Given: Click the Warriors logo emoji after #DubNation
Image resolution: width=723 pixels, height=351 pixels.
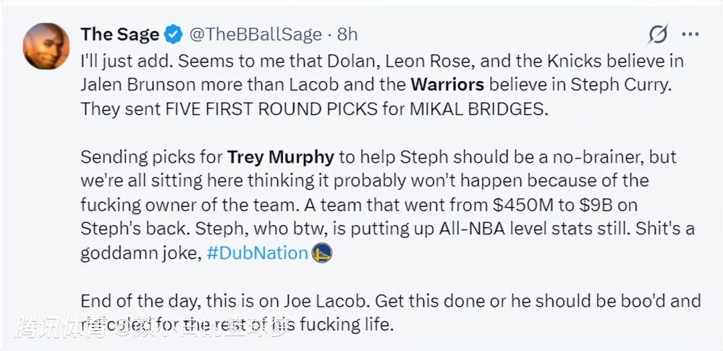Looking at the screenshot, I should pos(322,253).
